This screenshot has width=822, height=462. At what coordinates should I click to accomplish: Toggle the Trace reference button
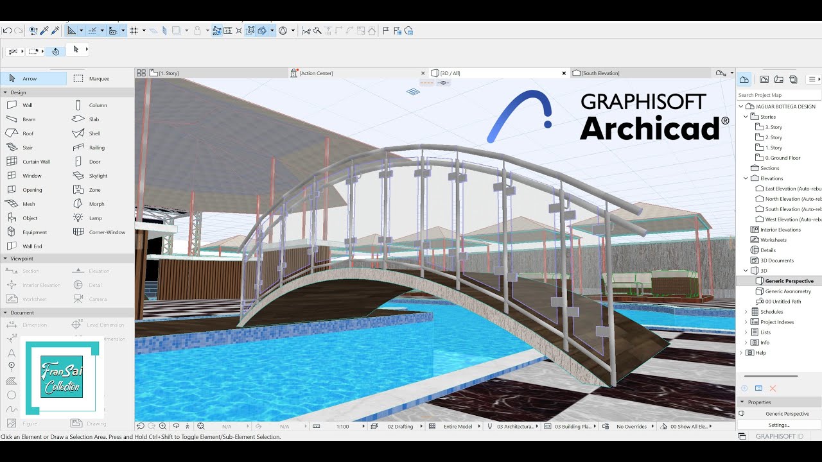pos(176,31)
